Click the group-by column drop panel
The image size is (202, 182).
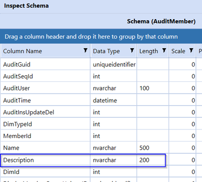point(101,36)
